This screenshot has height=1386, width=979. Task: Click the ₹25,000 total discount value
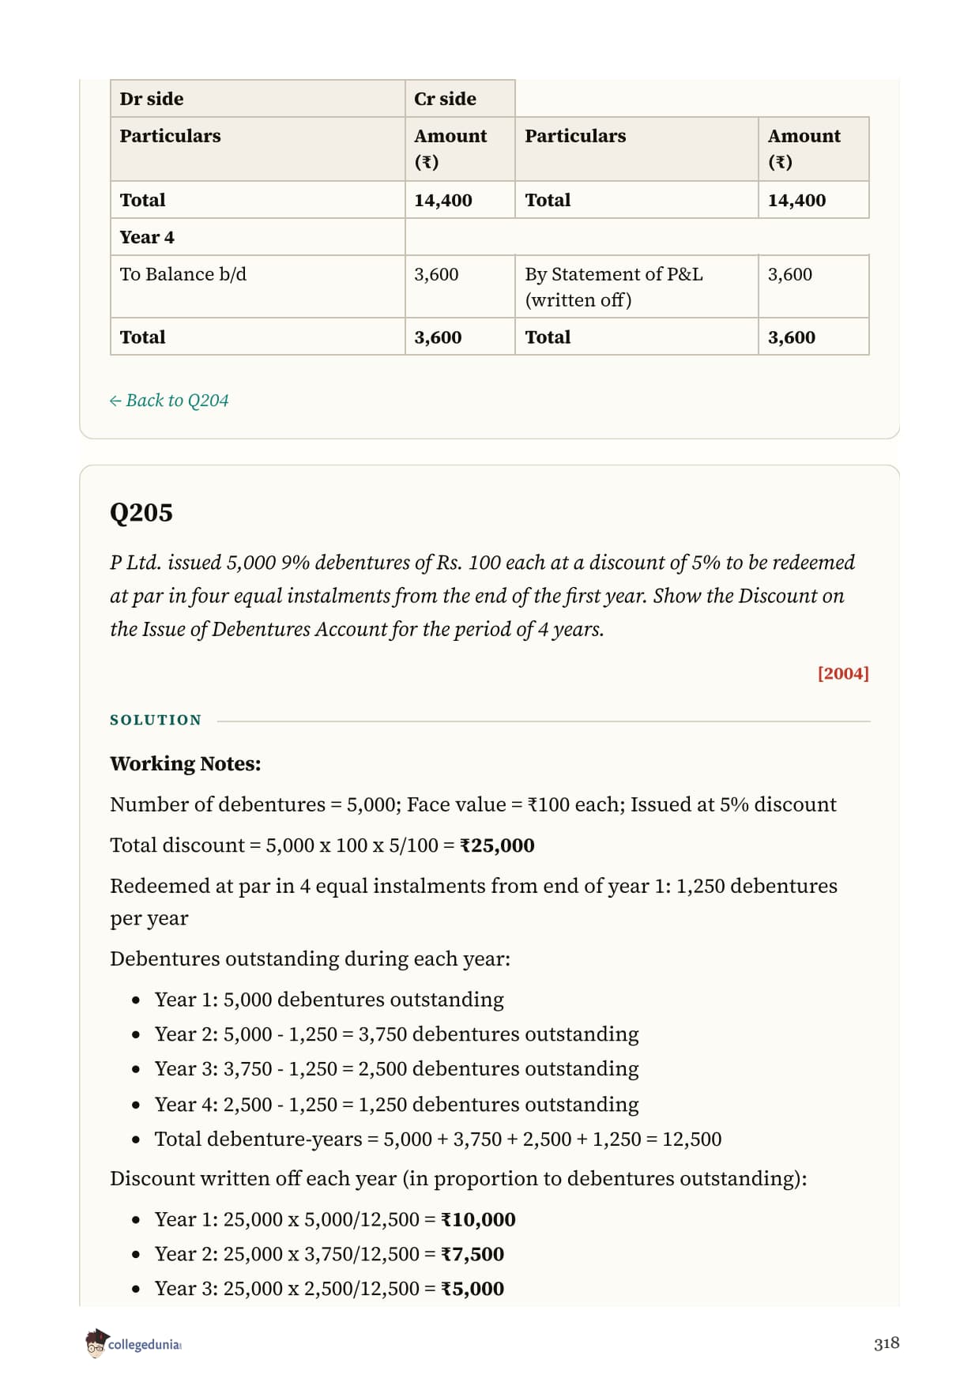(x=497, y=846)
